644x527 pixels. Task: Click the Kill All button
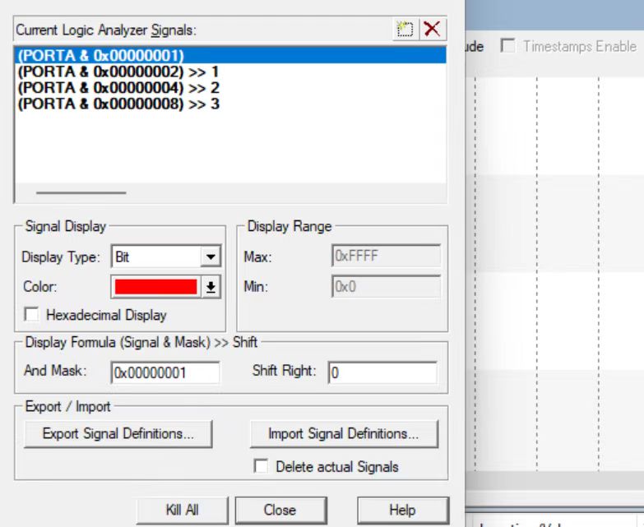click(182, 511)
